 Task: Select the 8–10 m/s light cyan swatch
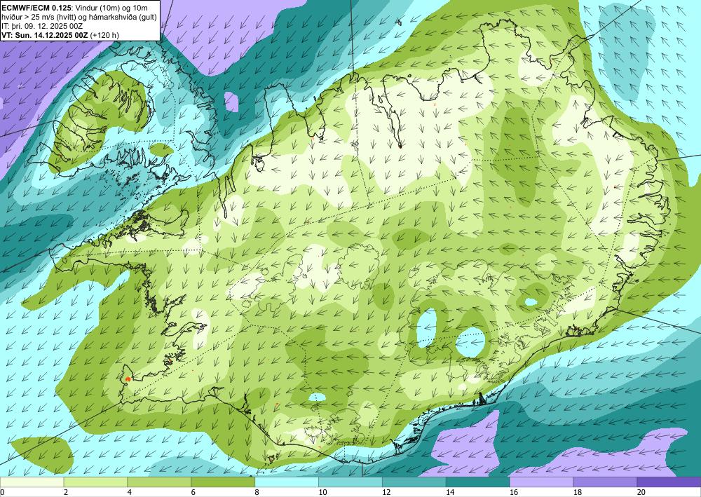click(287, 482)
